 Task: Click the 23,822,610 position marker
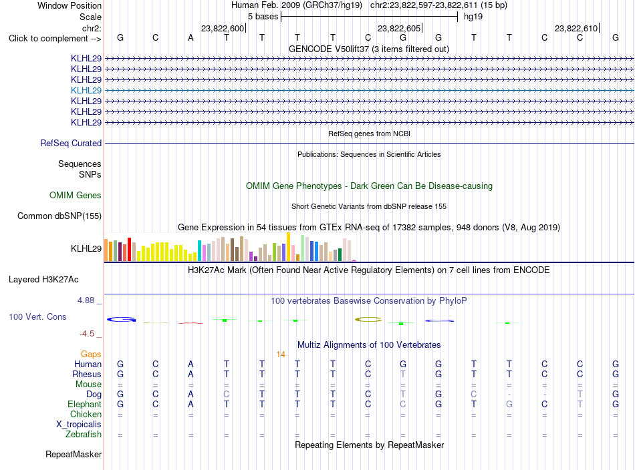(576, 28)
